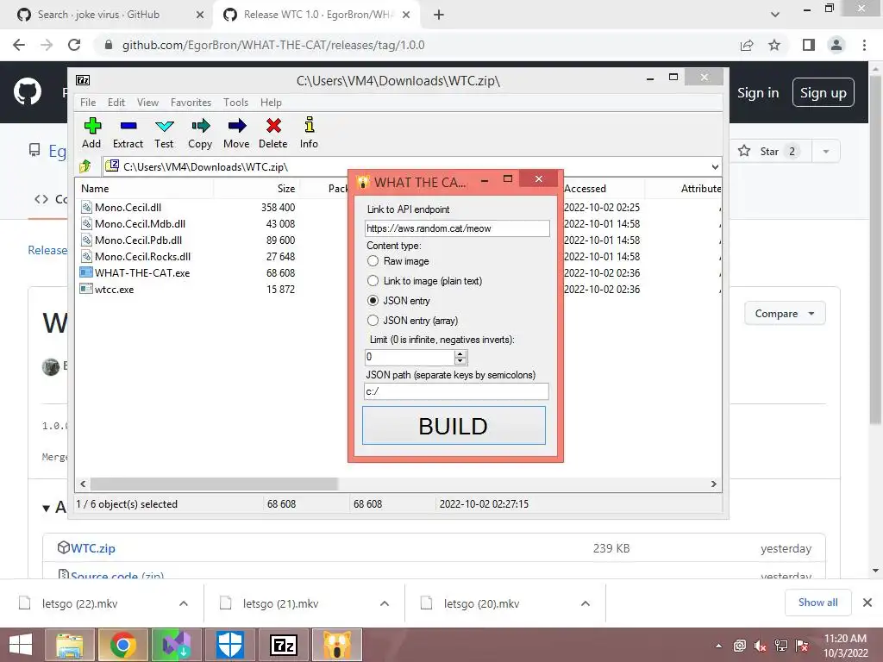Open the Chrome profile icon
883x662 pixels.
coord(836,45)
